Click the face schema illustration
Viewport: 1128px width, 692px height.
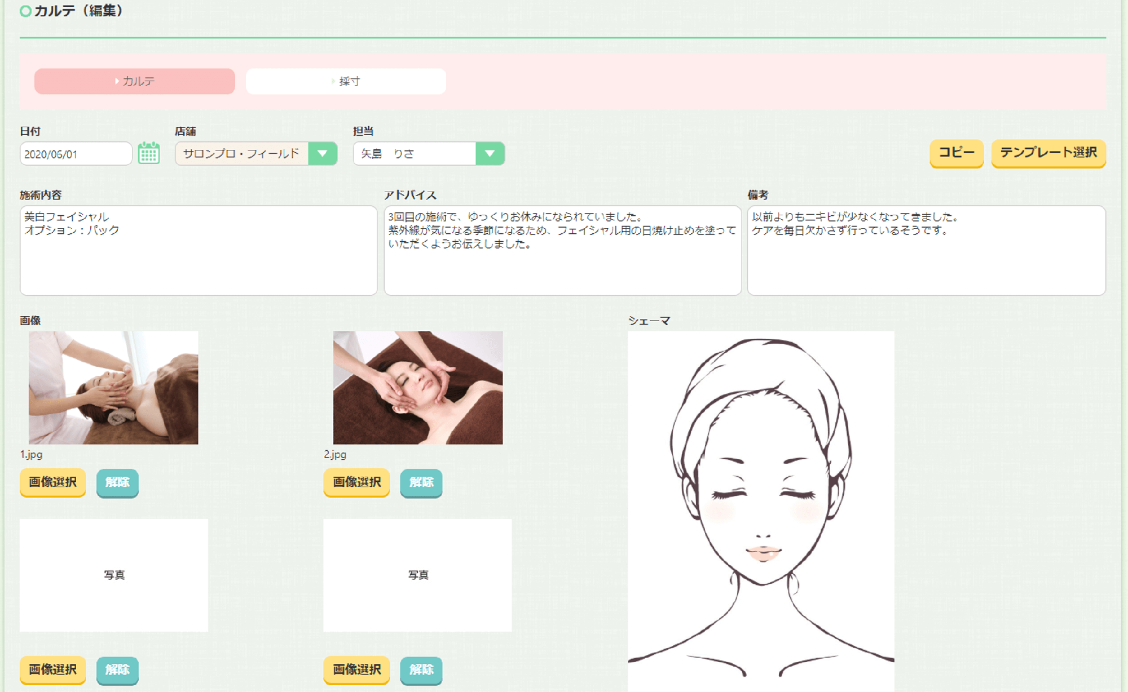point(761,511)
